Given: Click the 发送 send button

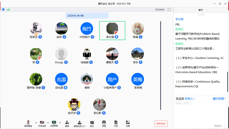Looking at the screenshot, I should [218, 126].
